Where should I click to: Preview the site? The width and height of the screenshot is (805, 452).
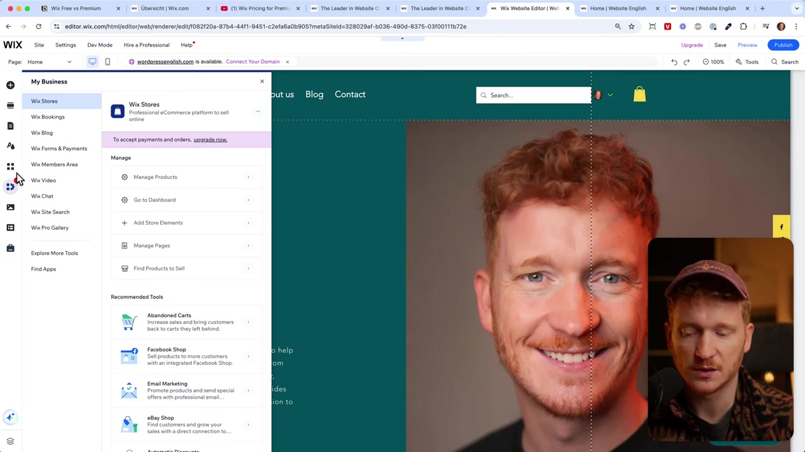pyautogui.click(x=748, y=45)
